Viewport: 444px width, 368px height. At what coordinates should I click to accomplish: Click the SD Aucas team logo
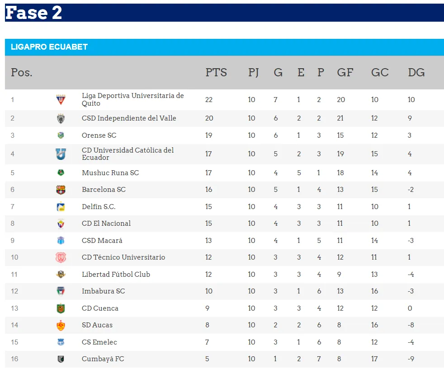click(x=61, y=325)
